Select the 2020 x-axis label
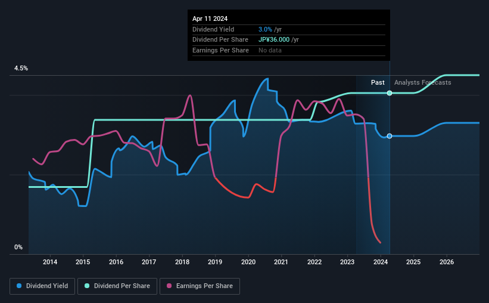 [248, 262]
